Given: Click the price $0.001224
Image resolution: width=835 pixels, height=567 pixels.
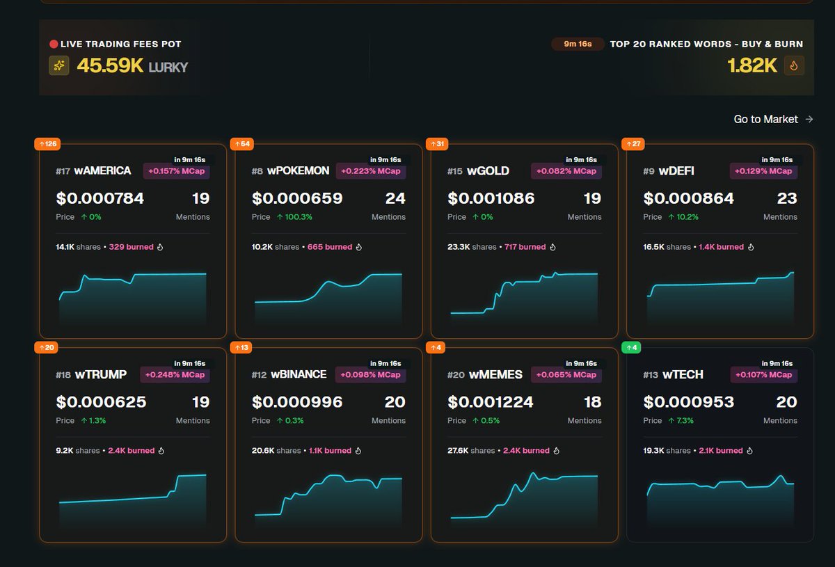Looking at the screenshot, I should click(x=491, y=402).
